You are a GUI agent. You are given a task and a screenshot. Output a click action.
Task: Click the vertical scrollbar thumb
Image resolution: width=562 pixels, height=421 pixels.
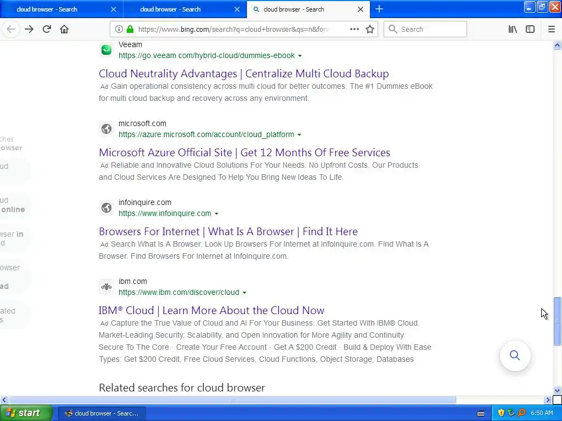click(557, 321)
